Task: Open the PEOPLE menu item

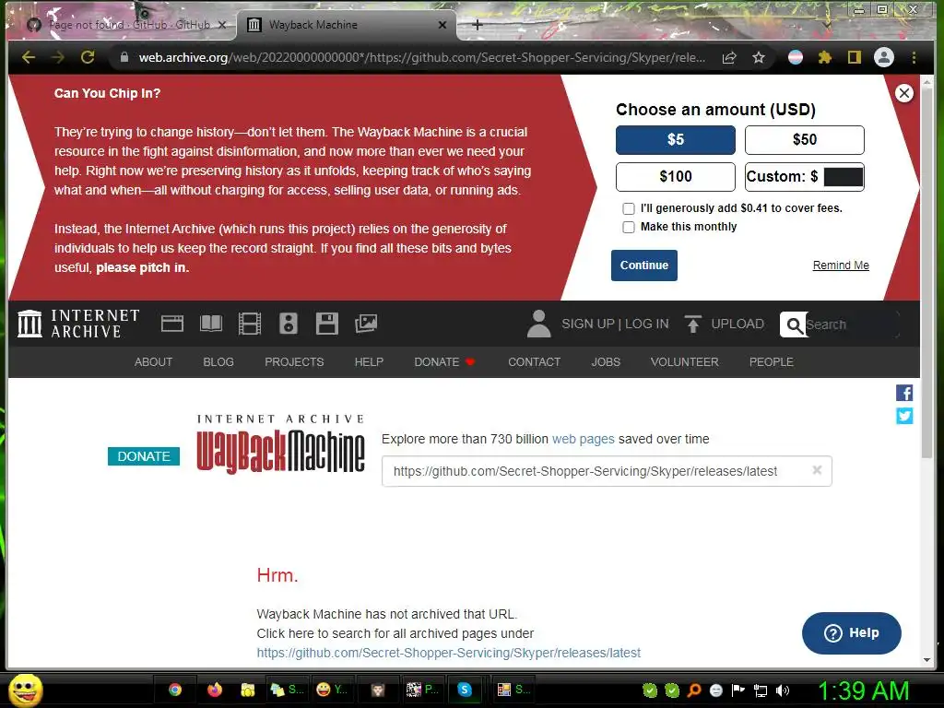Action: (x=771, y=361)
